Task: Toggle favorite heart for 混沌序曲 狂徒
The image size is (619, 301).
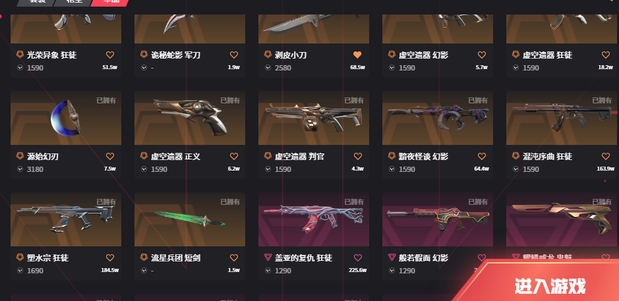Action: [x=606, y=156]
